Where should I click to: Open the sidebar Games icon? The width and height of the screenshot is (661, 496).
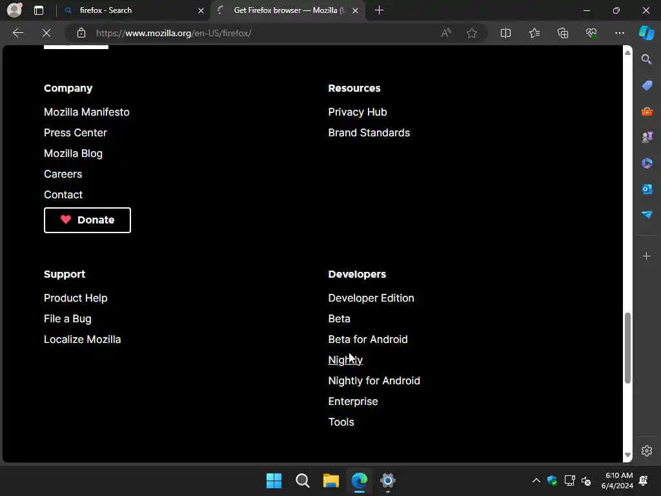647,137
